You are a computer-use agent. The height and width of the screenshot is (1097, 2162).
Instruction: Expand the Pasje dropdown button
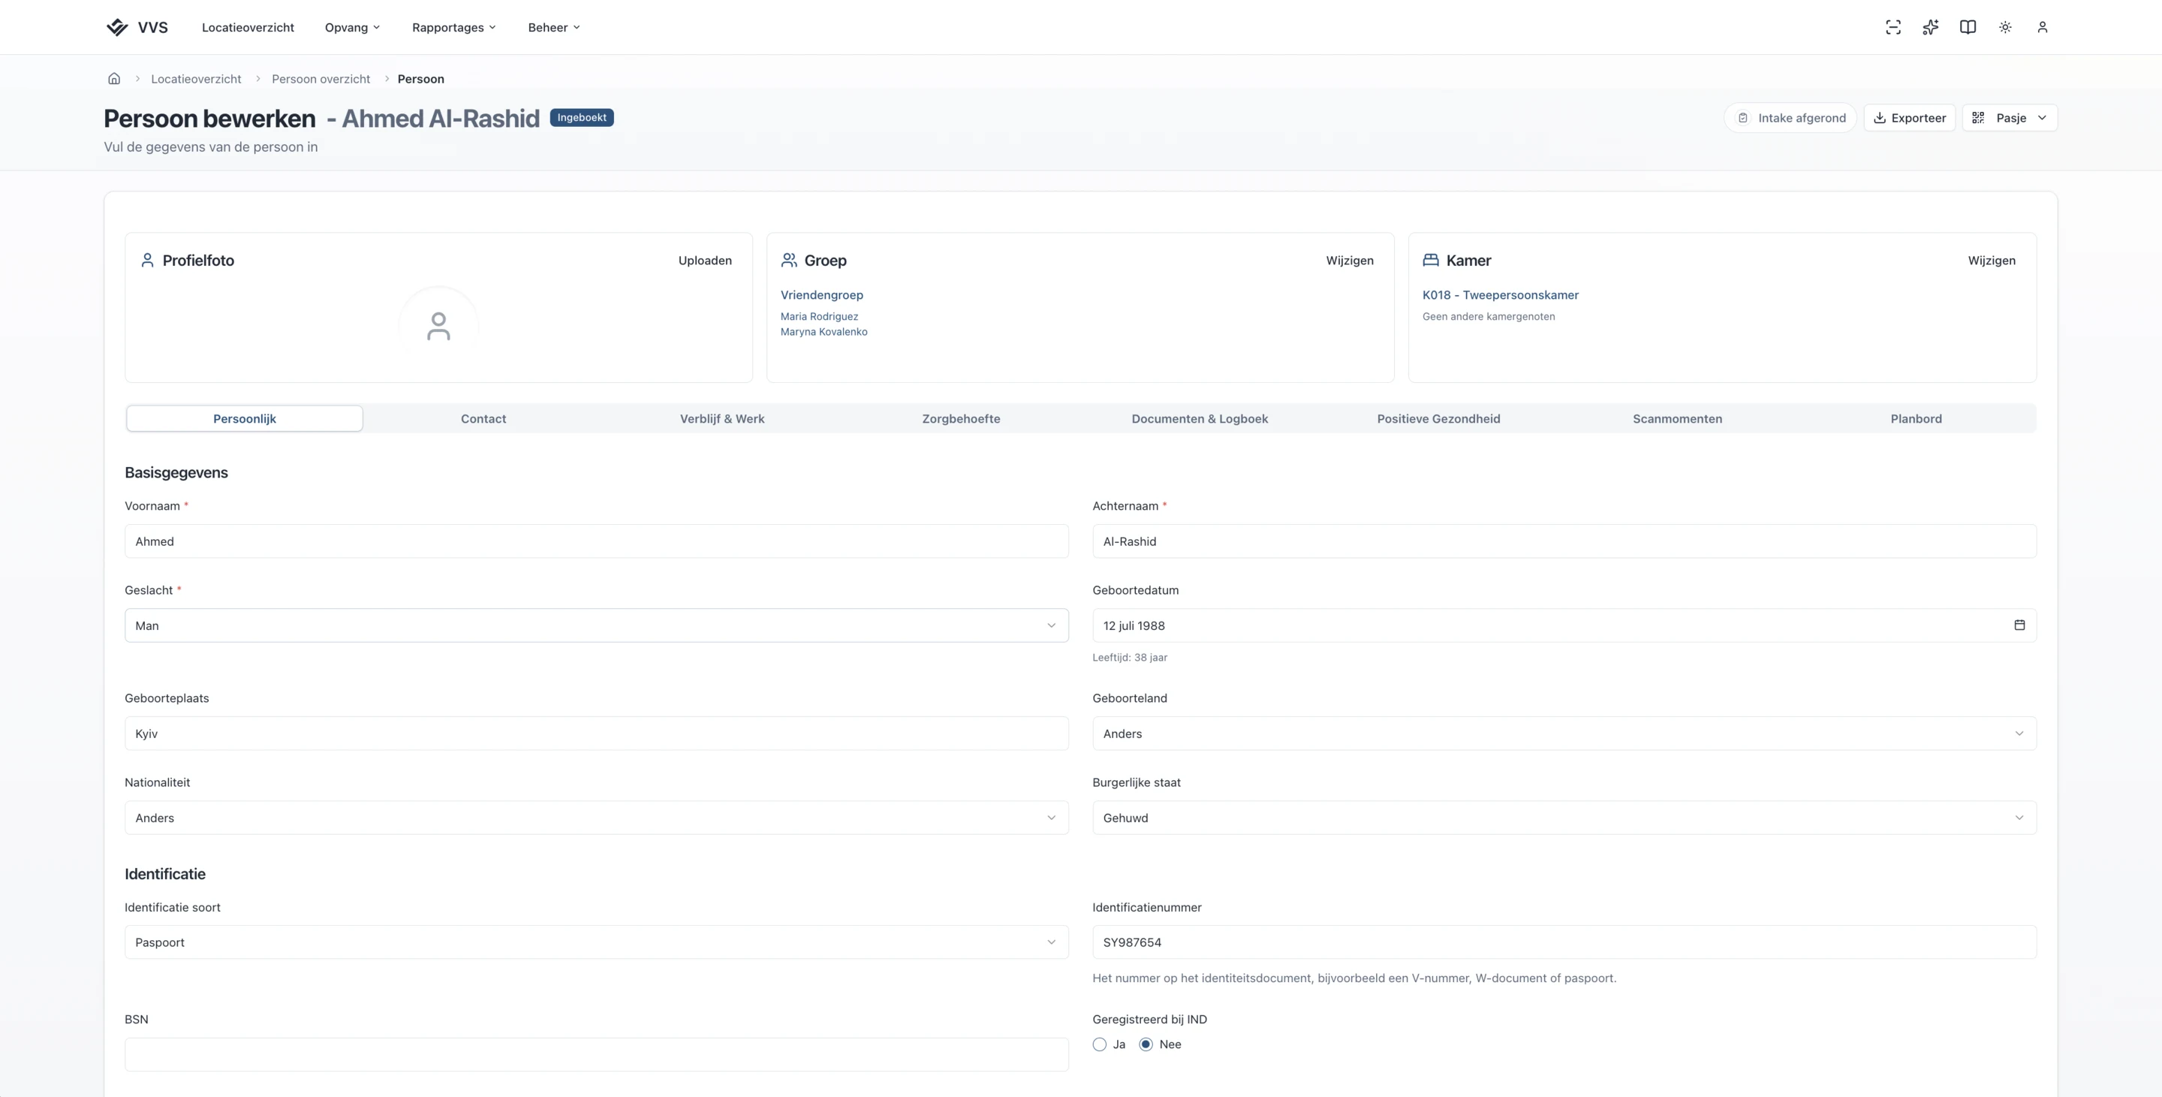coord(2010,117)
